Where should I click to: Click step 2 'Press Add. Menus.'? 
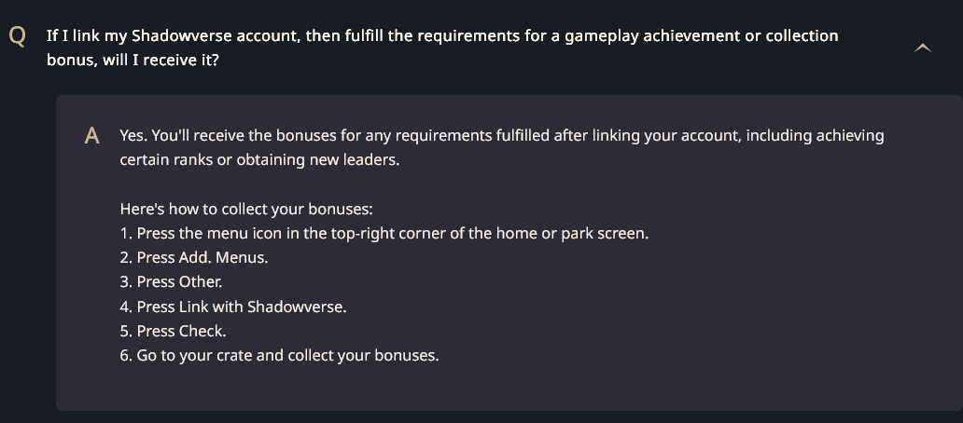coord(194,257)
